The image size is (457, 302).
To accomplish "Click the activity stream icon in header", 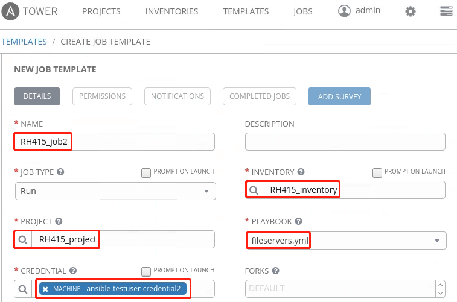I will 446,11.
